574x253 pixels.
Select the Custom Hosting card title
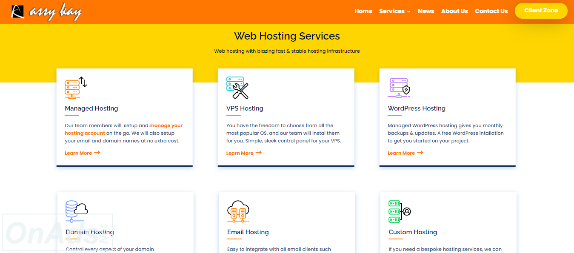412,232
